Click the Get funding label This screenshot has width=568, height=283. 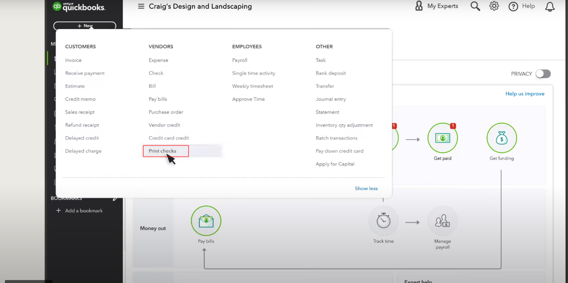tap(502, 158)
